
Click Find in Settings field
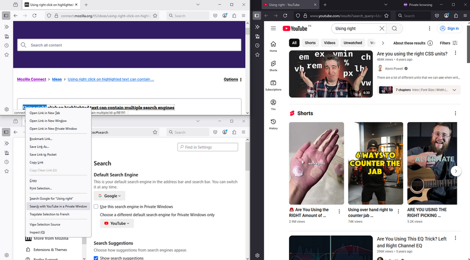click(x=208, y=147)
